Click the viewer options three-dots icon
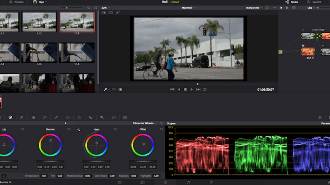 tap(274, 8)
